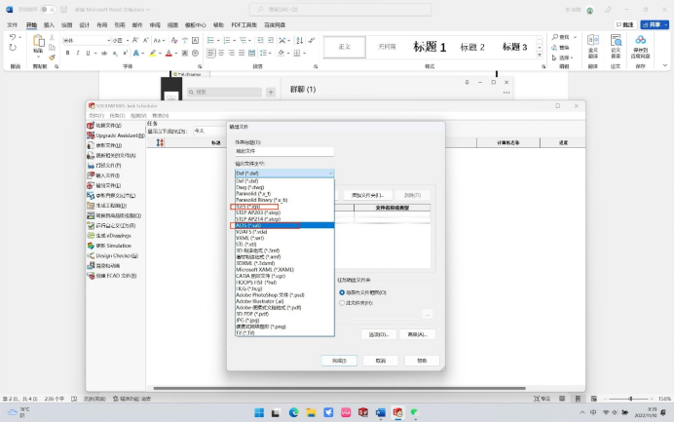This screenshot has height=422, width=675.
Task: Toggle the AutoSave switch in Word
Action: tap(49, 10)
